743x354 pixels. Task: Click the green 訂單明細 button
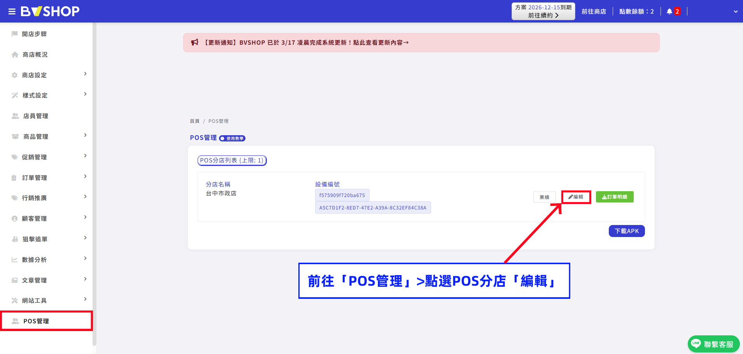[615, 197]
